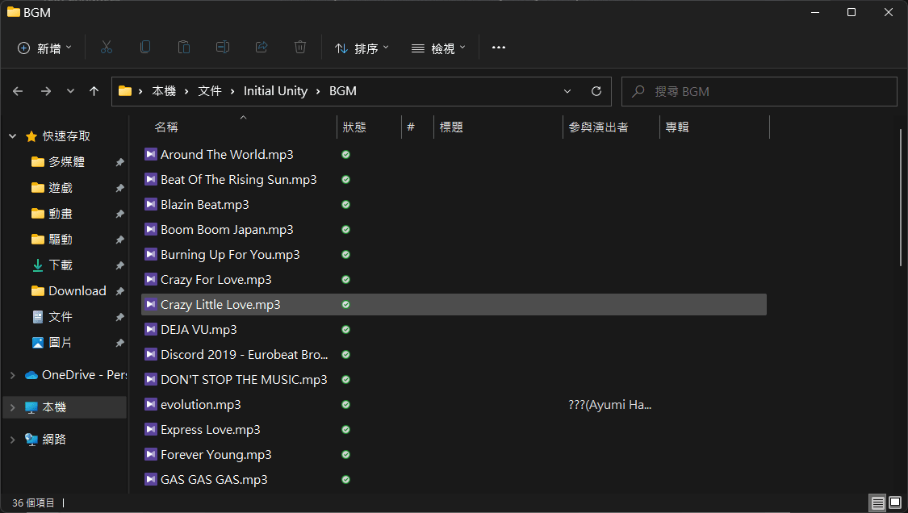Keep details view active via its toggle
This screenshot has width=908, height=513.
[877, 503]
